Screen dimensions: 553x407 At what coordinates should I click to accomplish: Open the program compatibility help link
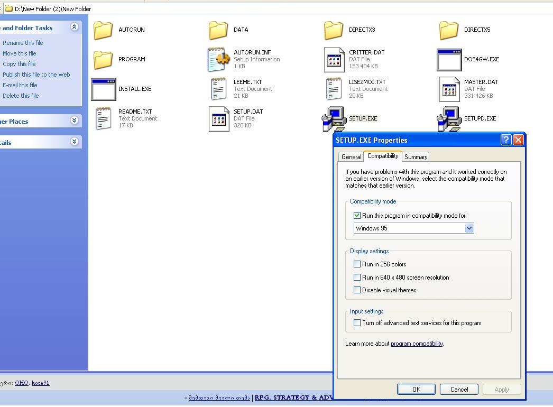[x=417, y=344]
